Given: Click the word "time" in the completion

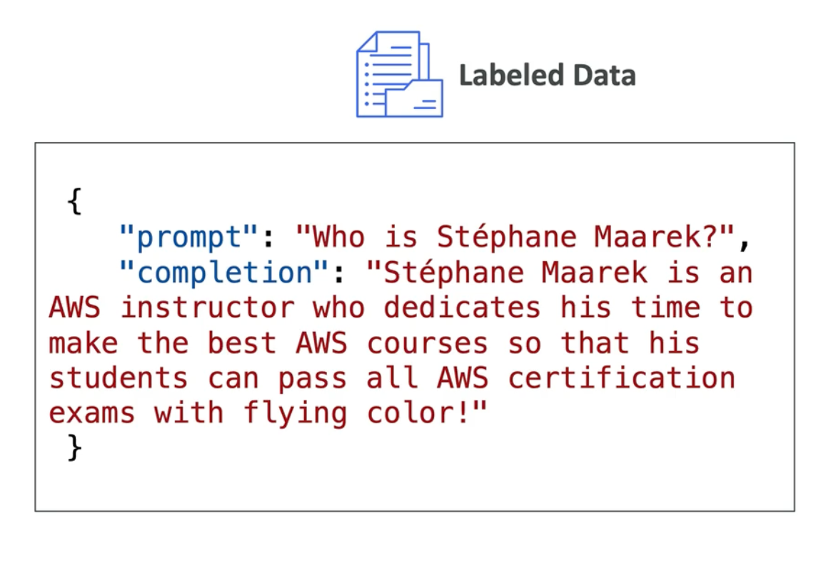Looking at the screenshot, I should [657, 308].
